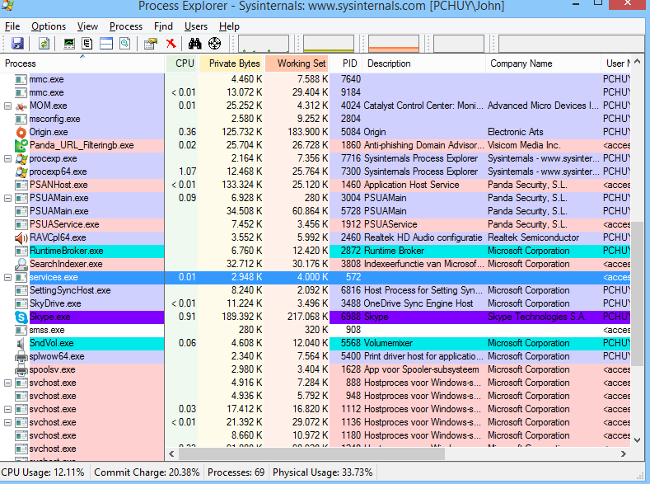The image size is (650, 484).
Task: Click the SndVol.exe speaker icon
Action: click(x=21, y=343)
